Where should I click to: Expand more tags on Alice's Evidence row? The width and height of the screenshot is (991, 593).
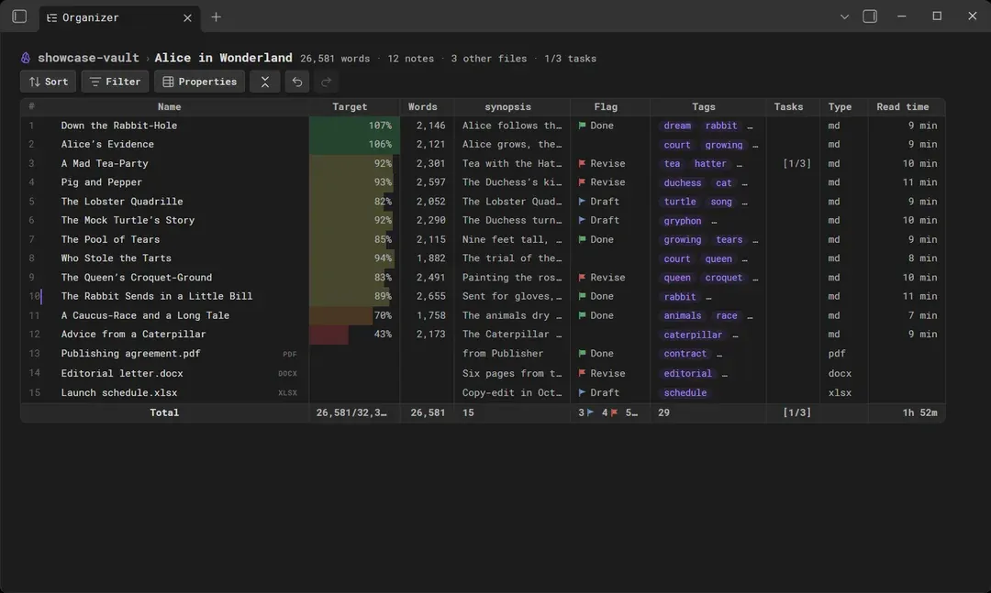[x=755, y=146]
